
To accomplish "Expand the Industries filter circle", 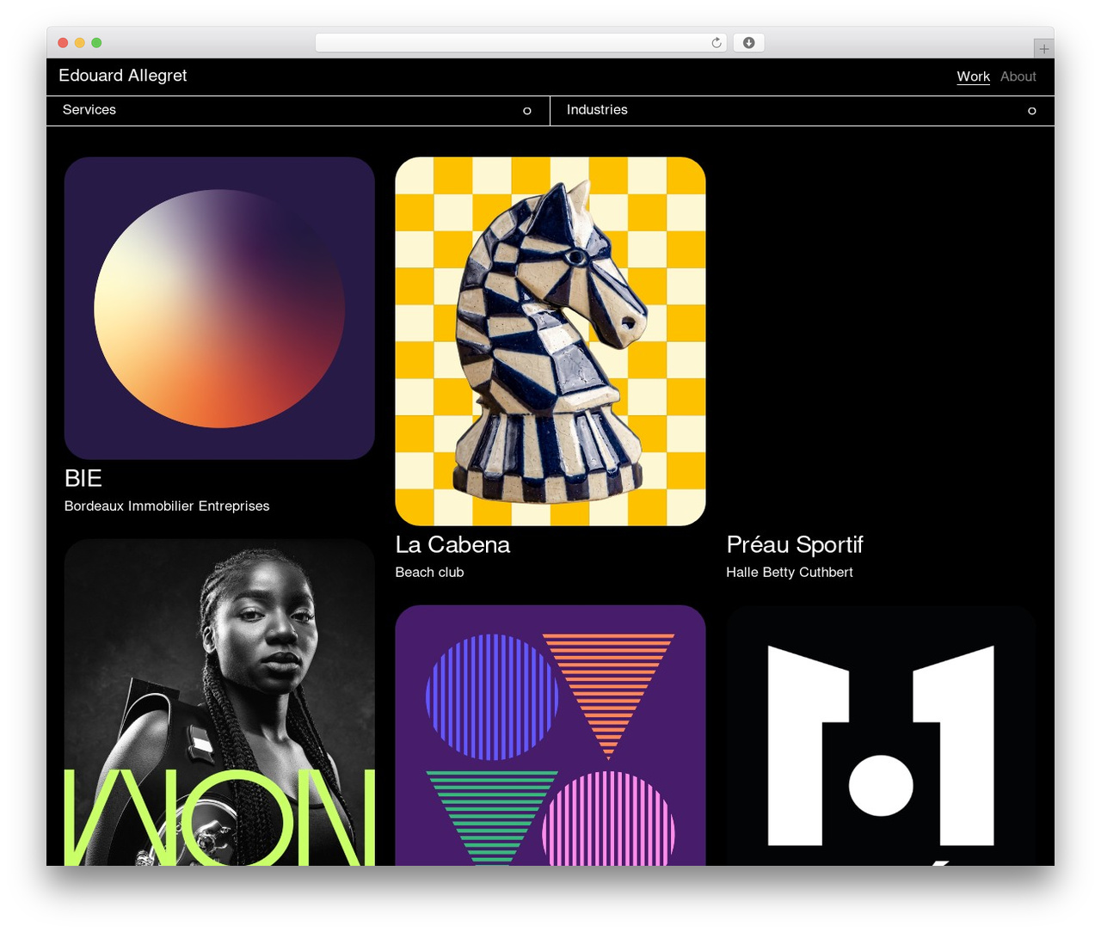I will point(1032,111).
